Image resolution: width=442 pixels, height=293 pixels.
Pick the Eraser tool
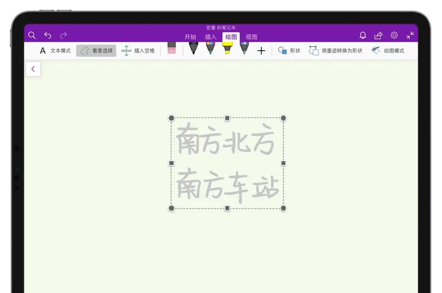point(171,48)
